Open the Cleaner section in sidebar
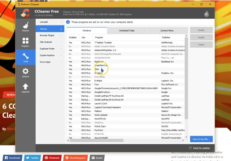This screenshot has height=161, width=231. coord(25,27)
